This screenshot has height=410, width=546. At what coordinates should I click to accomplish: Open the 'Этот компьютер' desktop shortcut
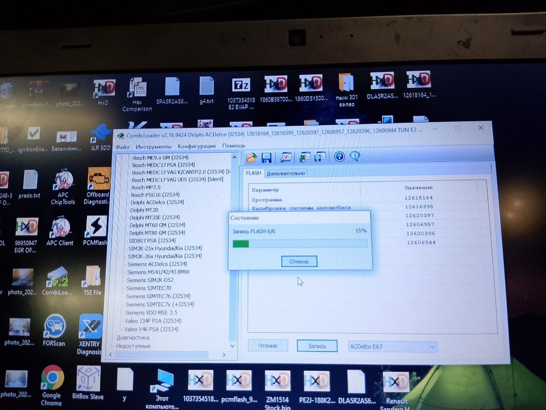pyautogui.click(x=162, y=389)
